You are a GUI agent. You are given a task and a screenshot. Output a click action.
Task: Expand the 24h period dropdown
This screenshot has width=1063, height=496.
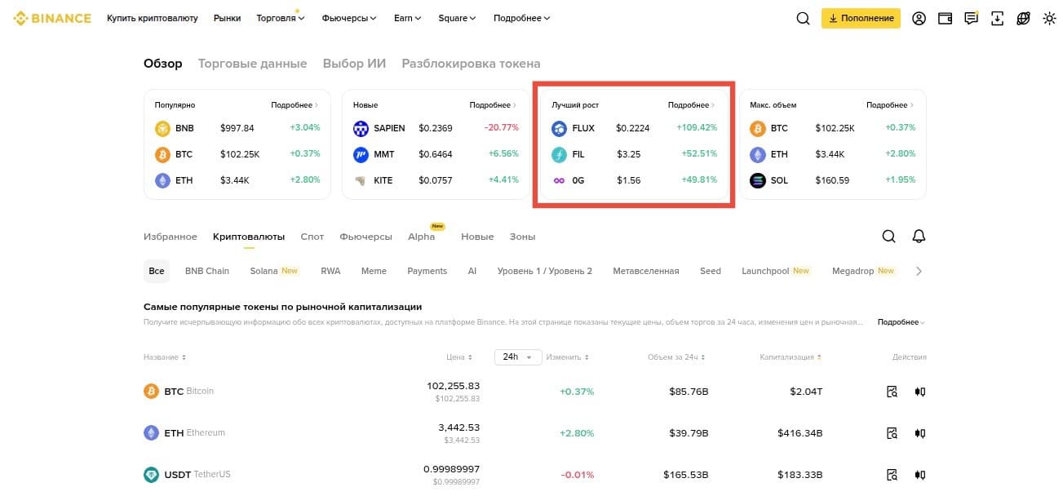[x=518, y=357]
